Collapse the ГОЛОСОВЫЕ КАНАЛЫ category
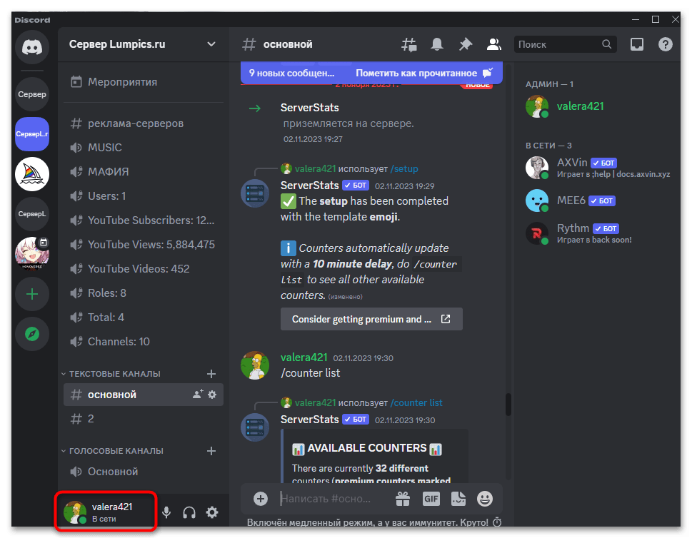The height and width of the screenshot is (538, 692). click(x=118, y=450)
